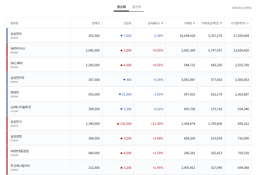This screenshot has width=258, height=175.
Task: Switch to the 코스피 tab
Action: (121, 7)
